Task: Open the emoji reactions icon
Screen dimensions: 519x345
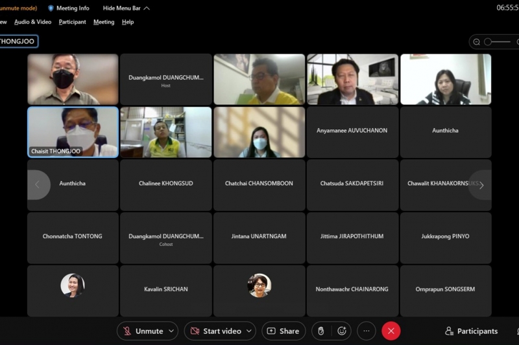Action: coord(342,331)
